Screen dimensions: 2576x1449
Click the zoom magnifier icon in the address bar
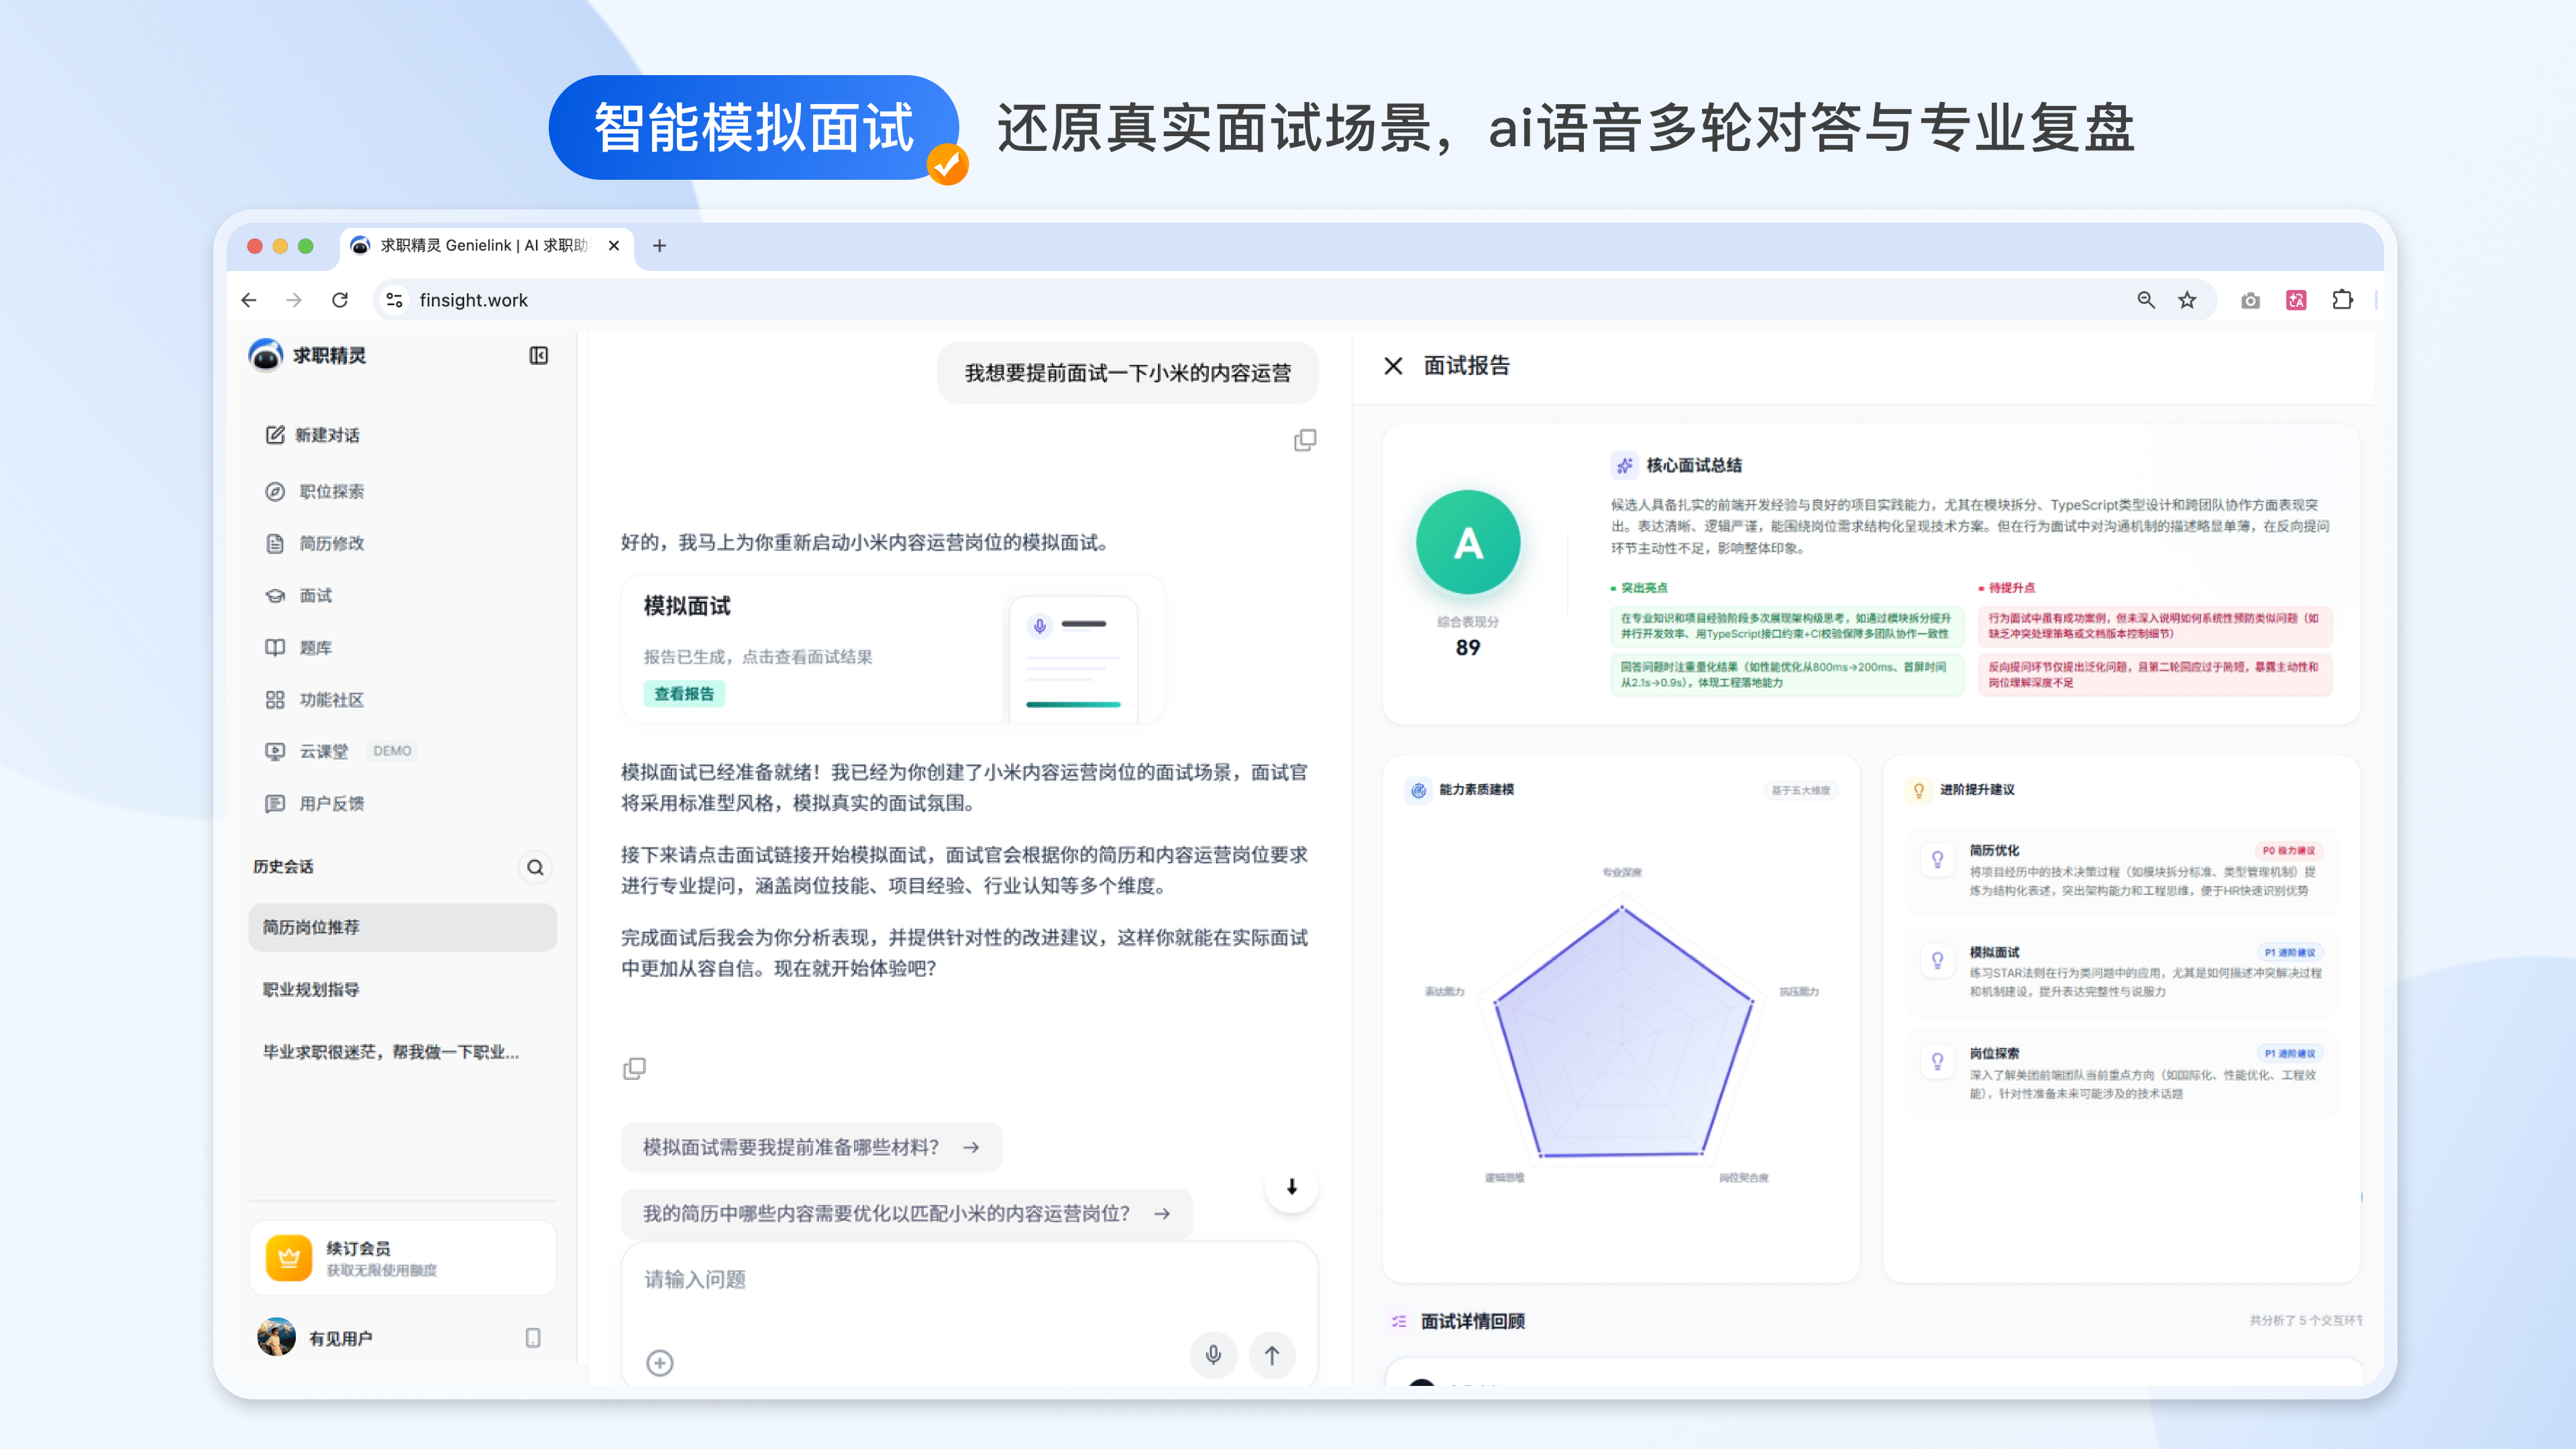pyautogui.click(x=2146, y=300)
